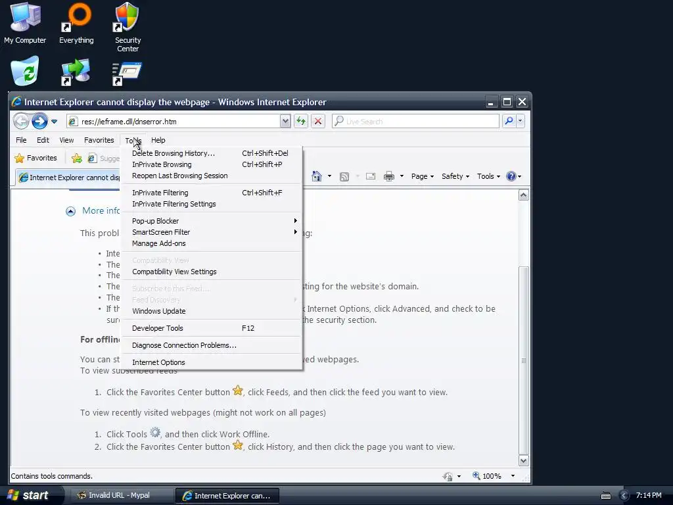
Task: Open Internet Options
Action: [x=212, y=362]
